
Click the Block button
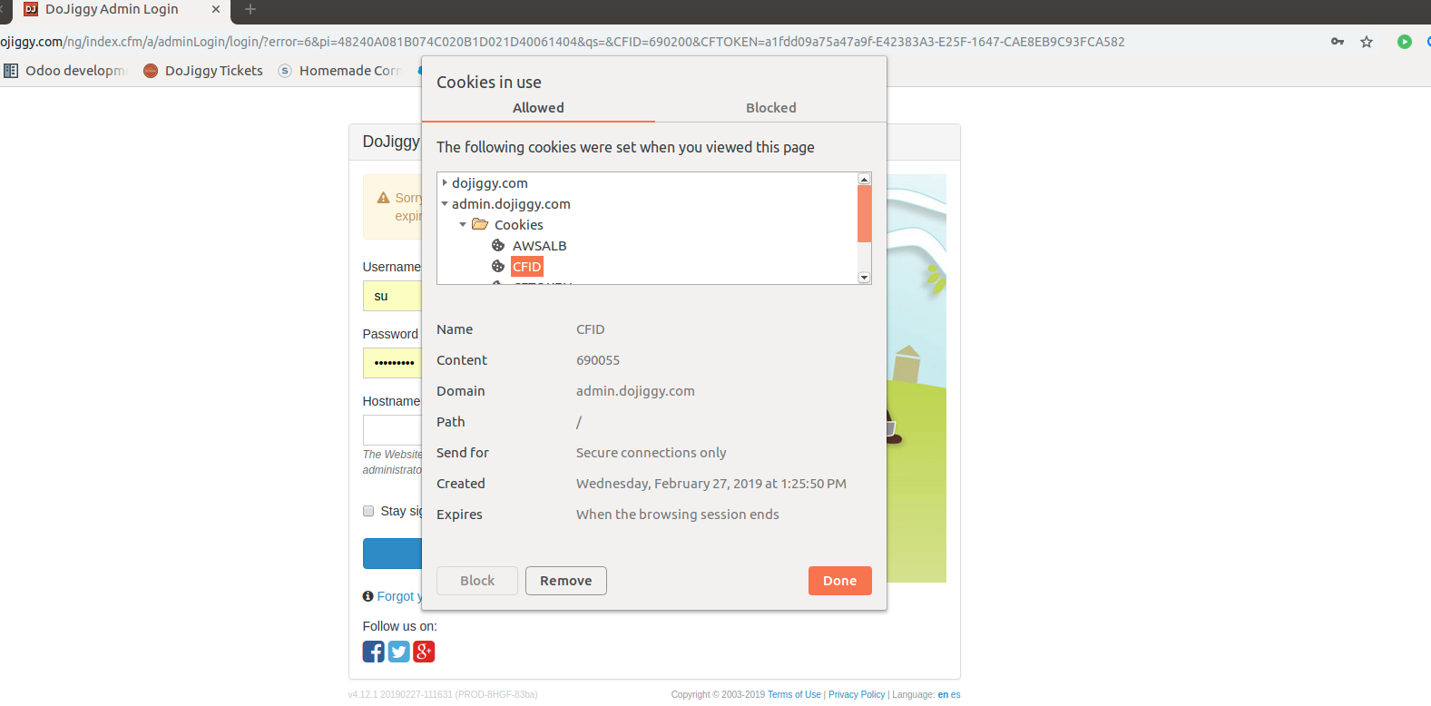[477, 581]
